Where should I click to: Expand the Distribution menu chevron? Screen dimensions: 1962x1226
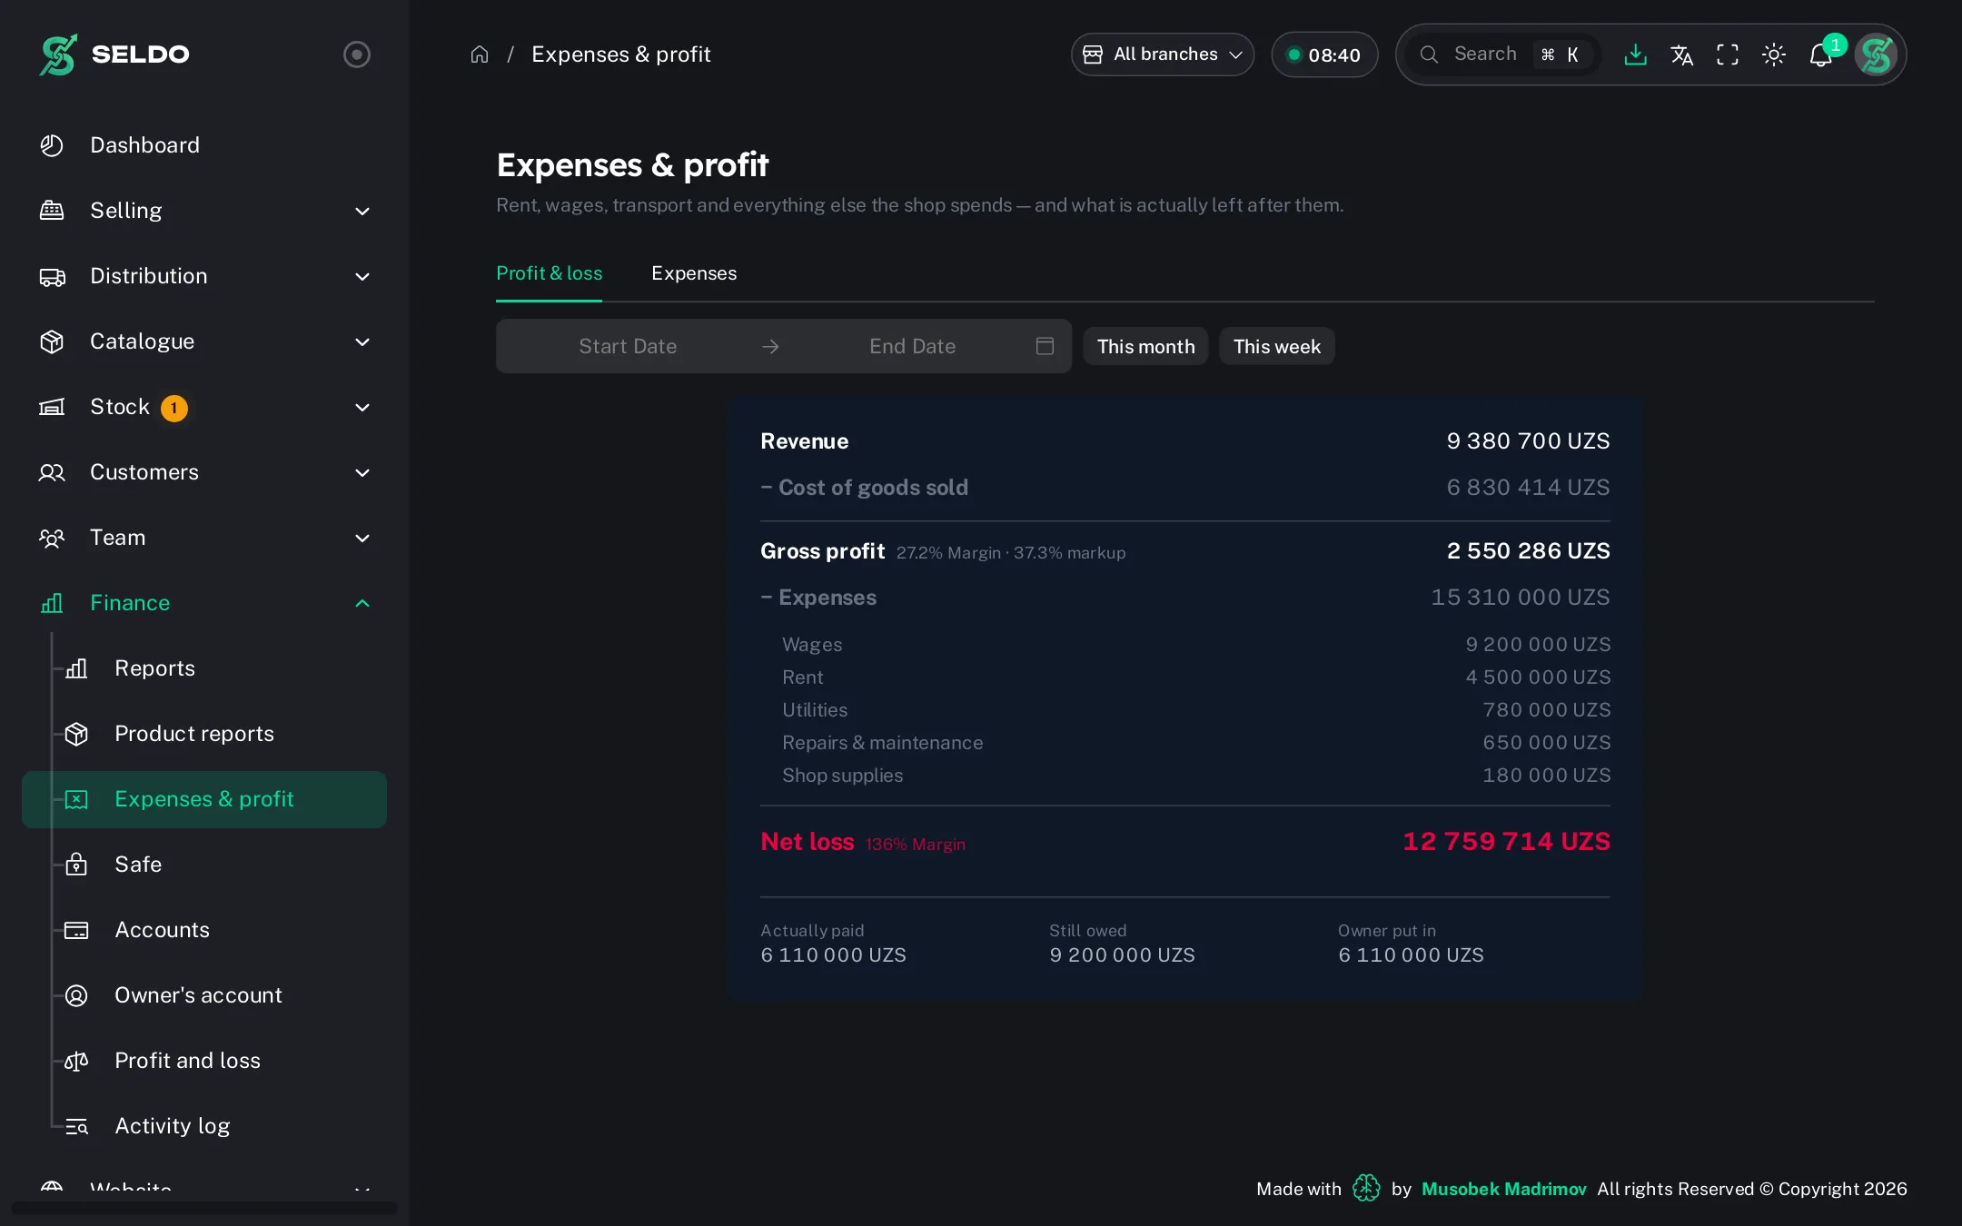click(362, 277)
